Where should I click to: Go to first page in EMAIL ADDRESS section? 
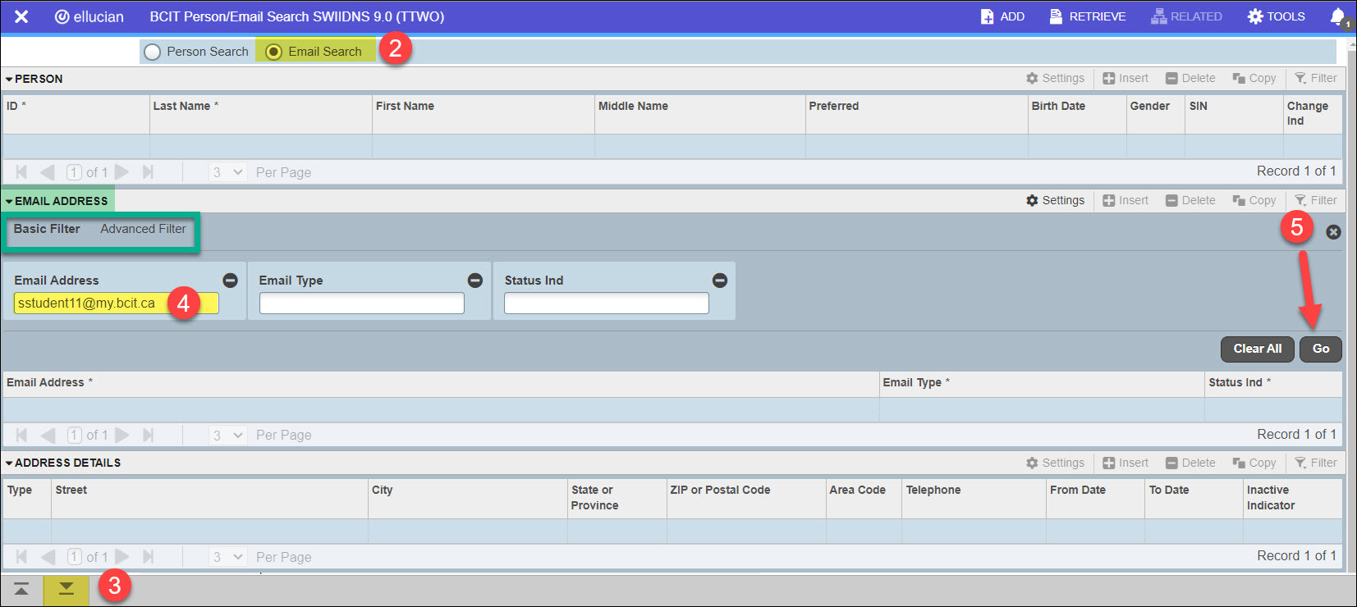point(21,435)
